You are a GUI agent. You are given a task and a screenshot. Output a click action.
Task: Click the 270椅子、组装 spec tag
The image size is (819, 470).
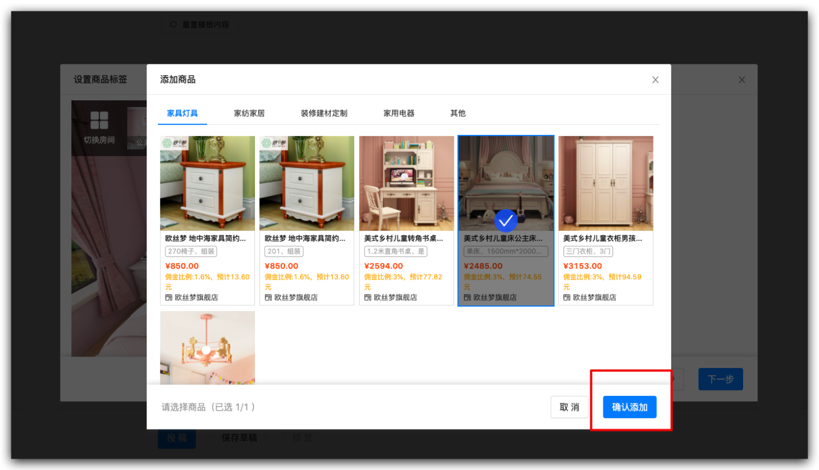191,251
